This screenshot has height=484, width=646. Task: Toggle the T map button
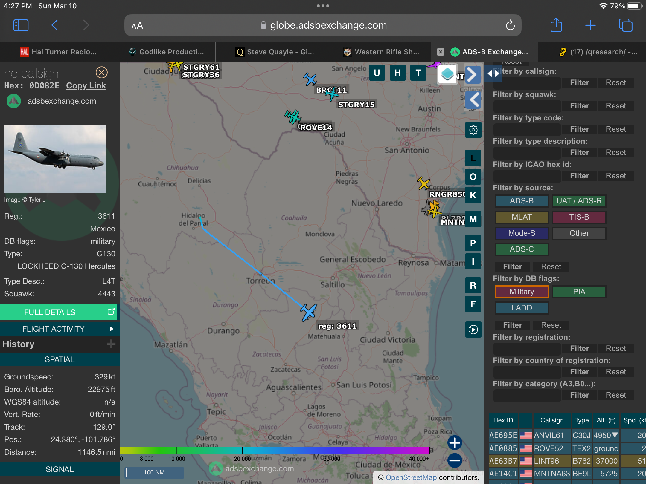pyautogui.click(x=418, y=73)
